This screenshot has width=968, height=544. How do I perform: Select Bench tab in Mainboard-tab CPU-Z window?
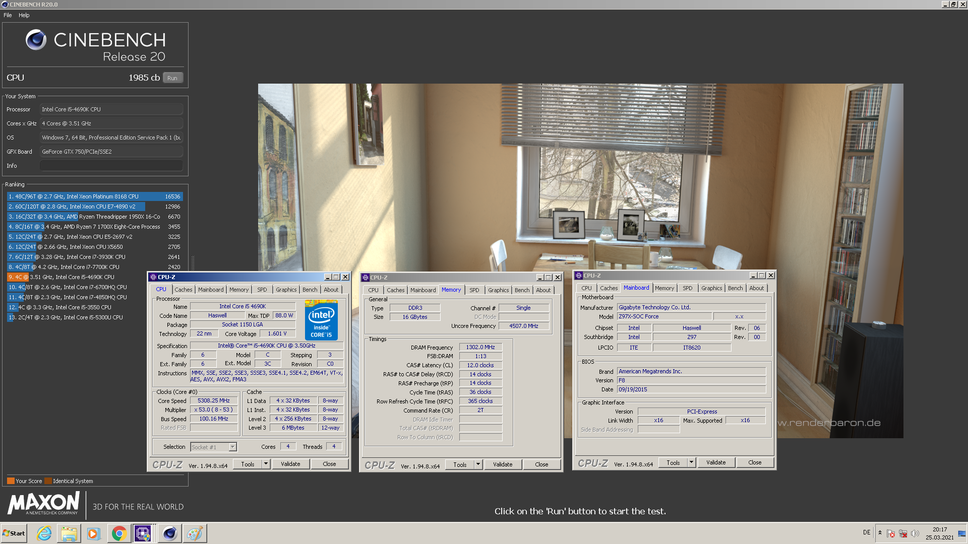coord(735,288)
